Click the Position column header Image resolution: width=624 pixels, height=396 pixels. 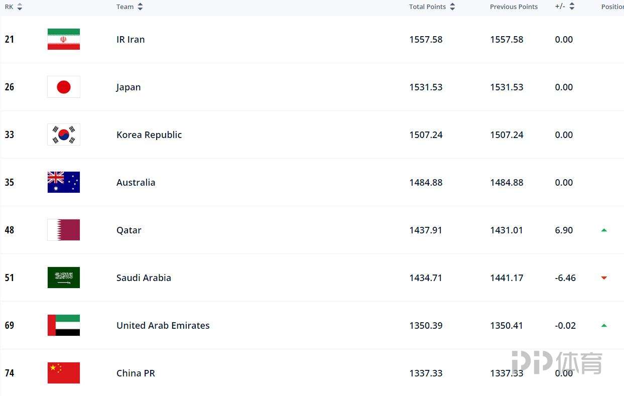pyautogui.click(x=613, y=7)
